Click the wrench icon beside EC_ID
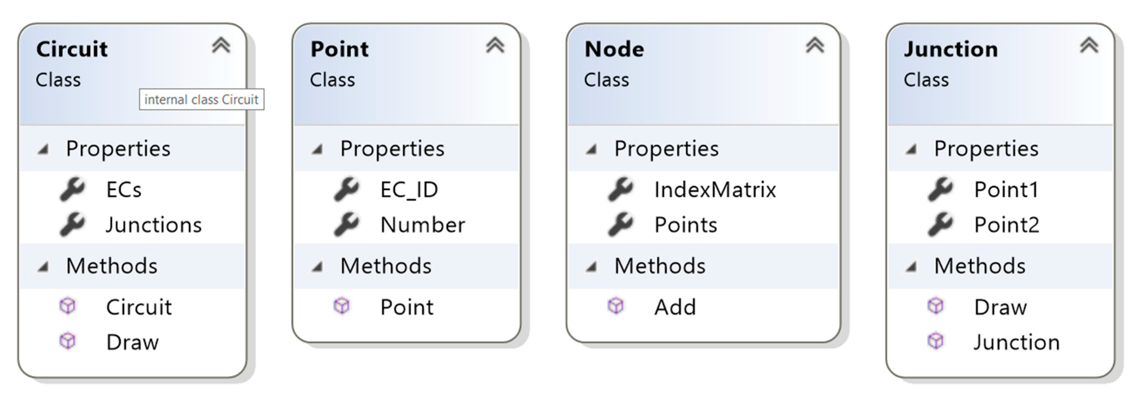Screen dimensions: 1135x399 click(346, 189)
